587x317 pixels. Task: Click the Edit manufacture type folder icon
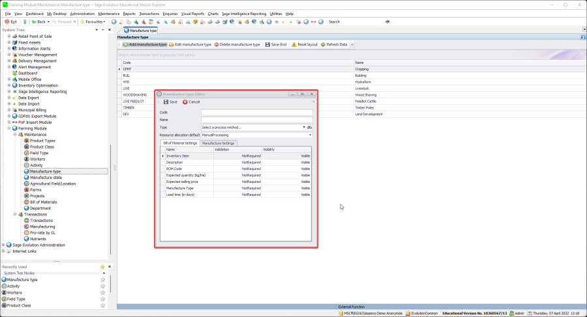click(x=172, y=44)
